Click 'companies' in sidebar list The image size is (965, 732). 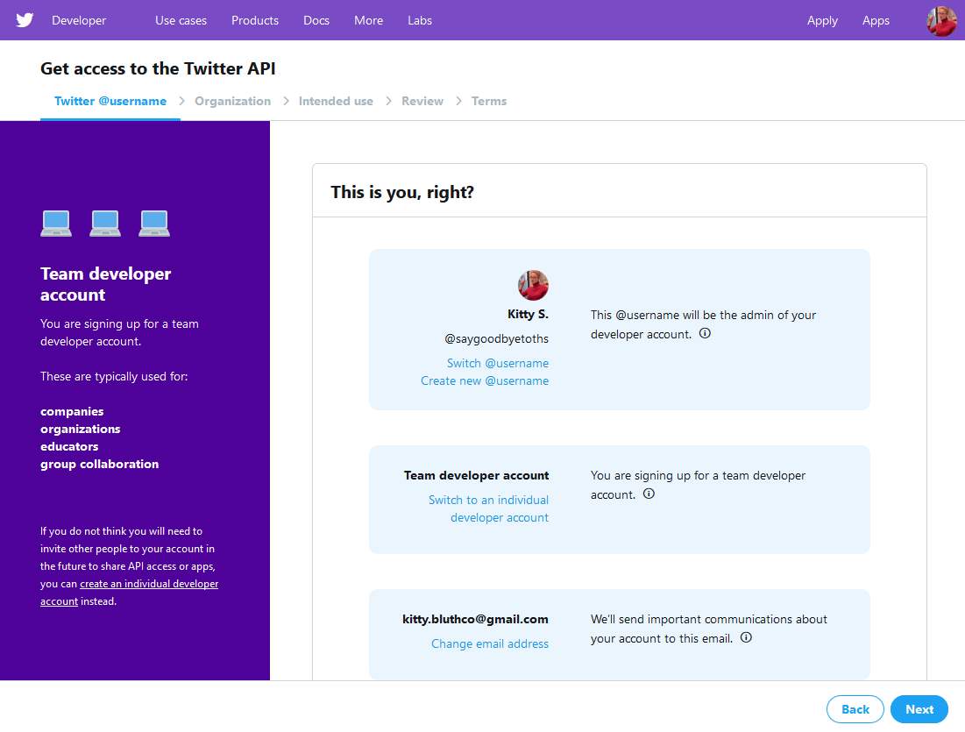(x=72, y=411)
